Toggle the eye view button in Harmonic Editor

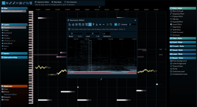pos(116,25)
